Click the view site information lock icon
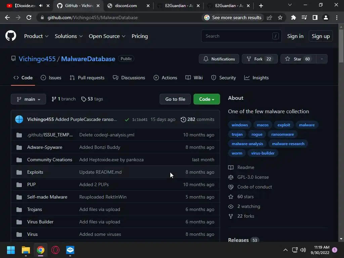Image resolution: width=344 pixels, height=258 pixels. pos(42,17)
